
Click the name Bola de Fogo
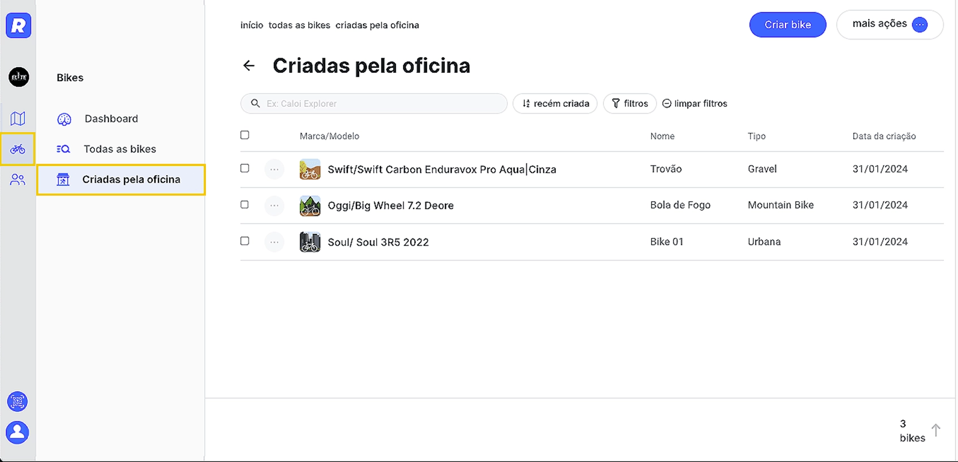[x=680, y=205]
